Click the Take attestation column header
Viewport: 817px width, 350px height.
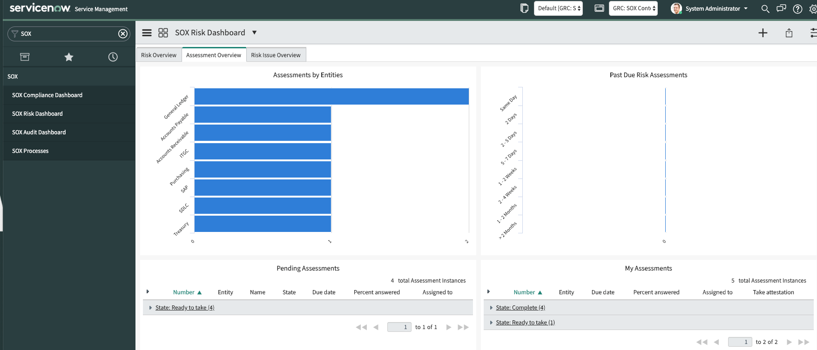click(774, 292)
